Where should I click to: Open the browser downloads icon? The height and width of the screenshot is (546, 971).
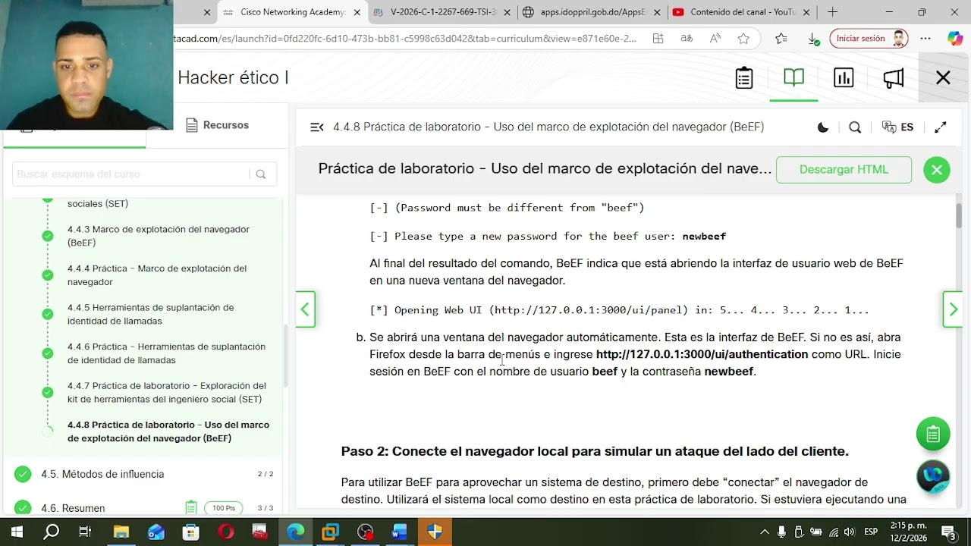pos(813,39)
